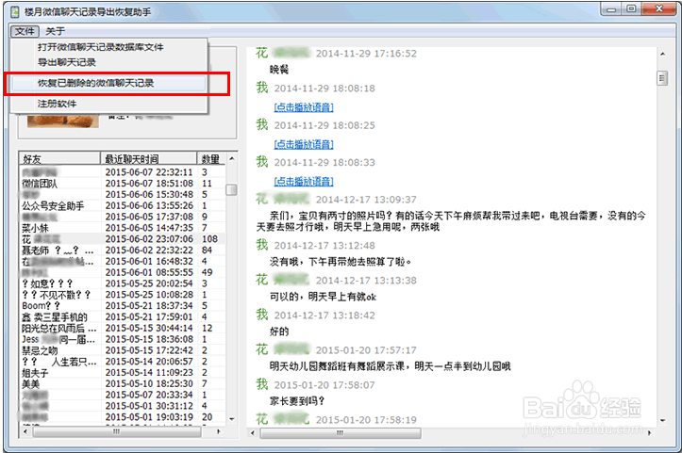Select the 菜小妹 contact row
Viewport: 682px width, 453px height.
coord(123,228)
